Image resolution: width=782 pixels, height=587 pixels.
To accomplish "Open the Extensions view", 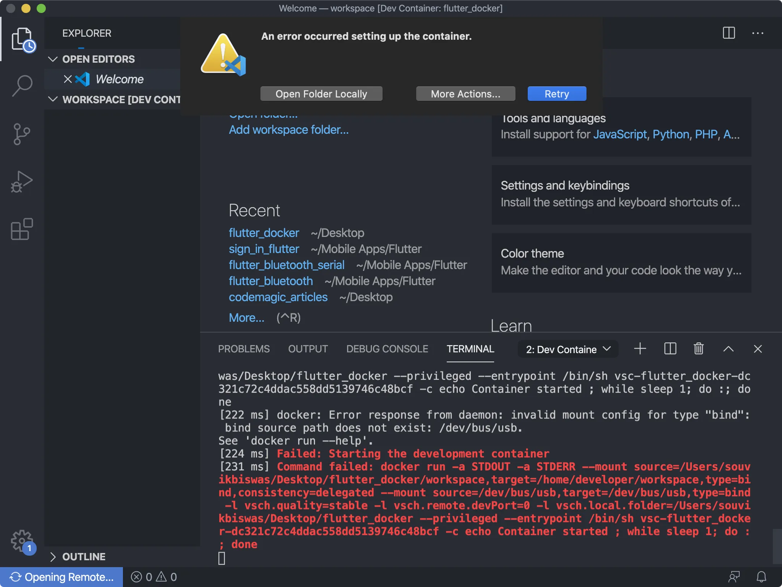I will click(22, 229).
